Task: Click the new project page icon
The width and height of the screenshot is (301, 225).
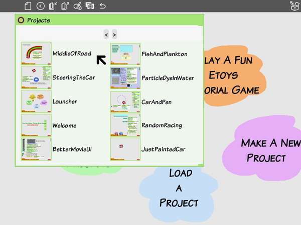Action: pos(28,6)
